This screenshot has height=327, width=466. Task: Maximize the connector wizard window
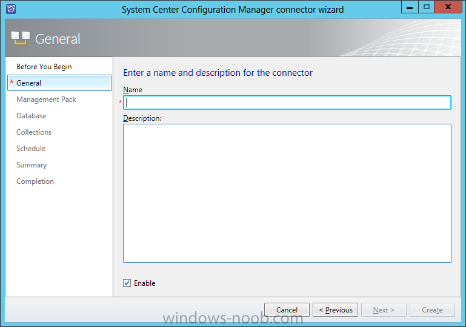[427, 7]
